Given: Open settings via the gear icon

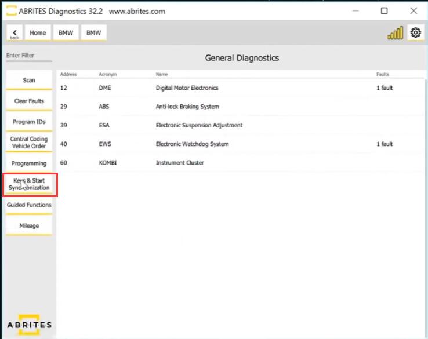Looking at the screenshot, I should coord(415,32).
